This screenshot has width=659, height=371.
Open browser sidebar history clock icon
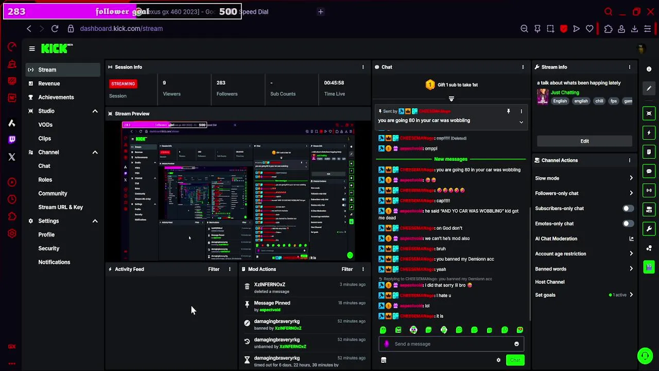pos(12,199)
